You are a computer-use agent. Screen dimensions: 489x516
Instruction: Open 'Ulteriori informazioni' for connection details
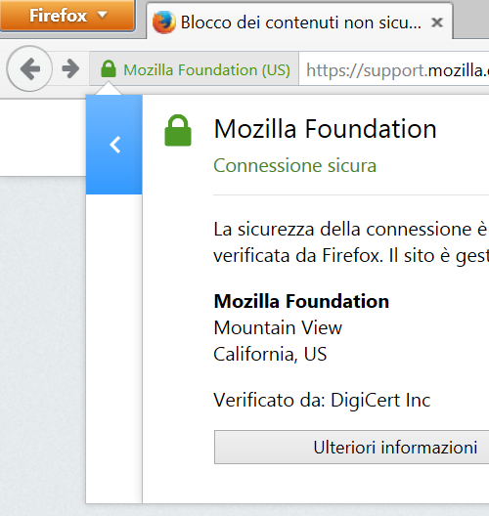tap(352, 447)
